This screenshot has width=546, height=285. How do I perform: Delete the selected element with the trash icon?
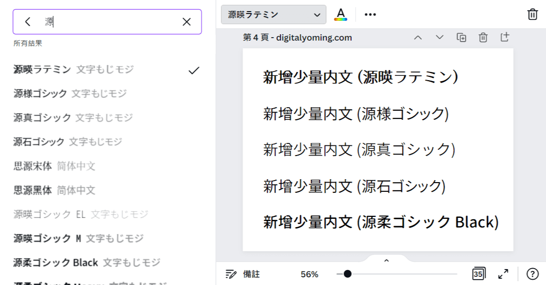[532, 14]
